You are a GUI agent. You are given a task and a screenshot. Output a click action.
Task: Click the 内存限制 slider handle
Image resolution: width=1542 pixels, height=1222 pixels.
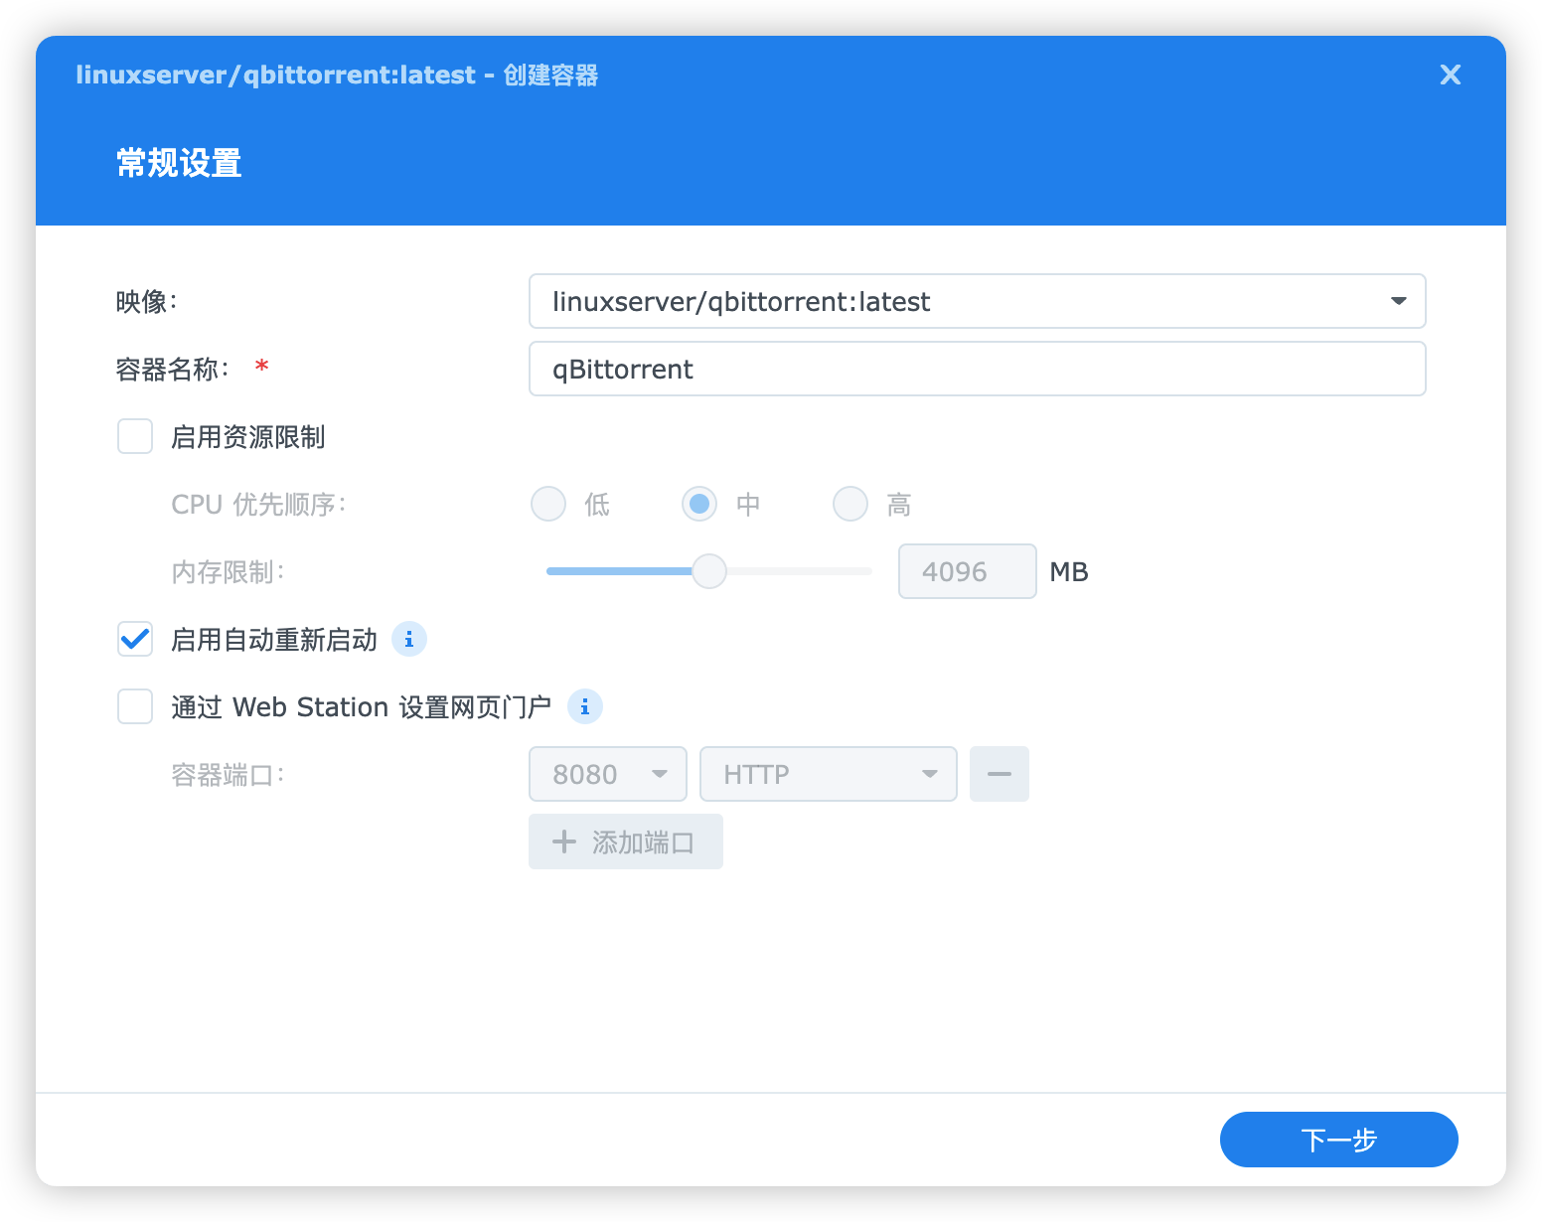pos(709,571)
